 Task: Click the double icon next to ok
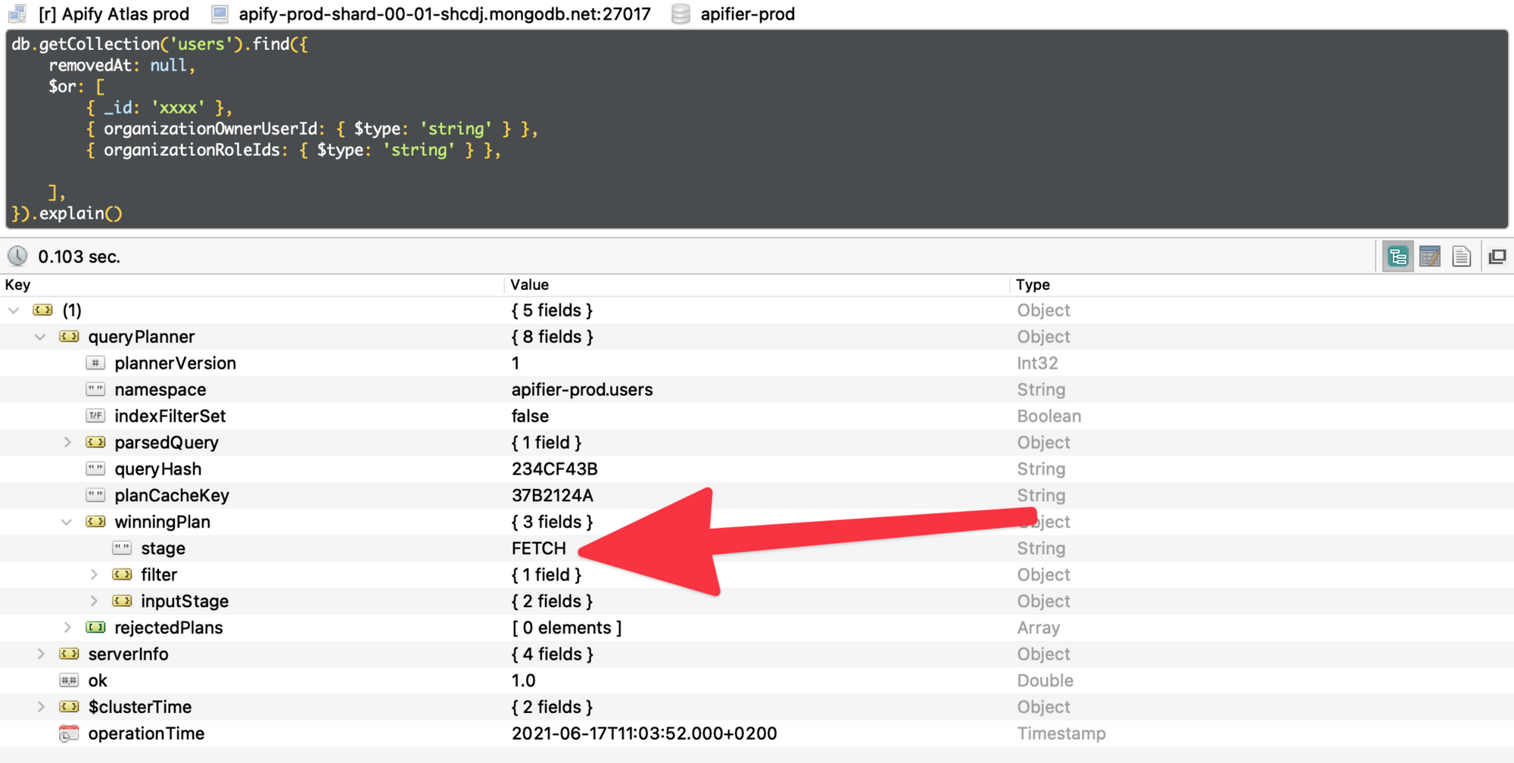(x=70, y=680)
